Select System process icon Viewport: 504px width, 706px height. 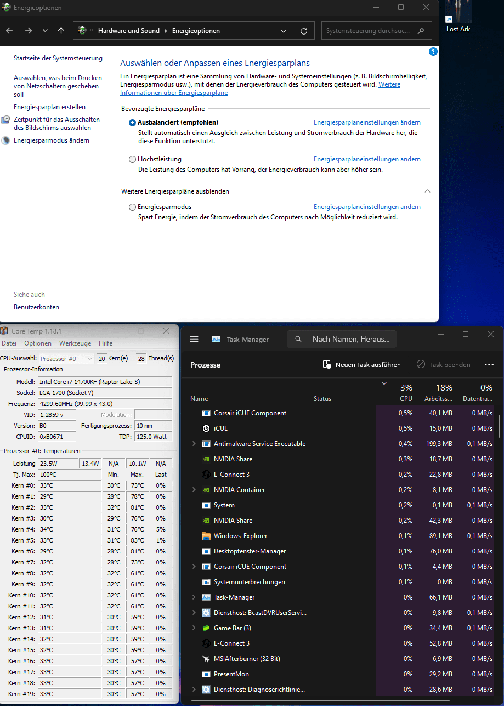(x=206, y=505)
